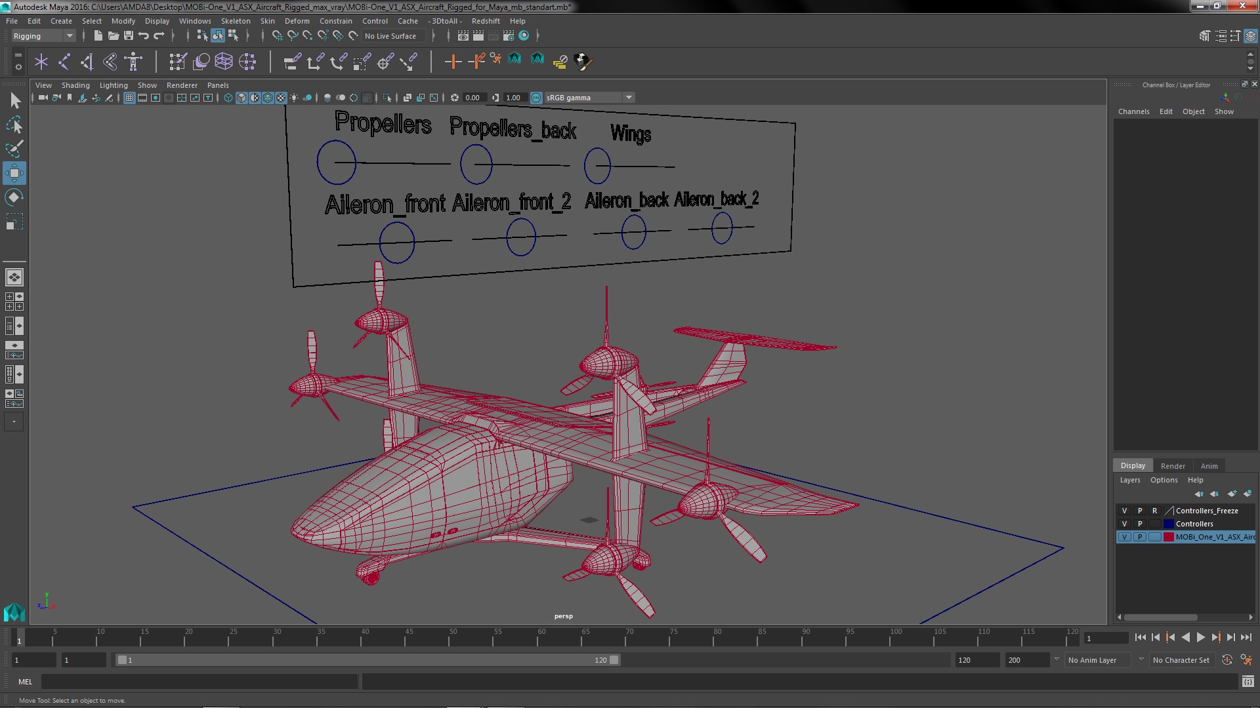This screenshot has height=708, width=1260.
Task: Toggle visibility of Controllers layer
Action: tap(1124, 524)
